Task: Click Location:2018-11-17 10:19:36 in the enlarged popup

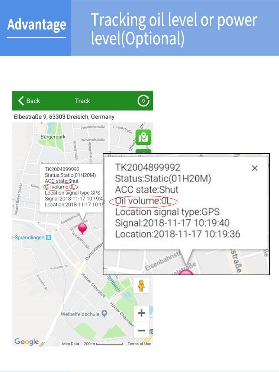Action: [x=178, y=234]
